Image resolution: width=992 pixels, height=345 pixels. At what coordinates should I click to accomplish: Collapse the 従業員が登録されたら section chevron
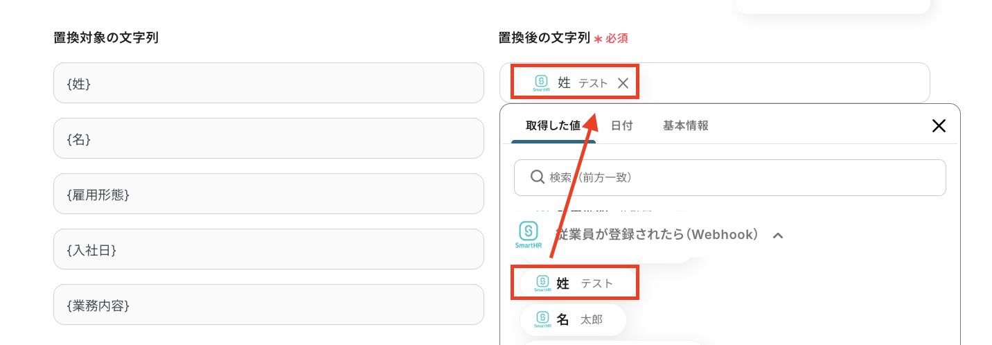point(777,235)
